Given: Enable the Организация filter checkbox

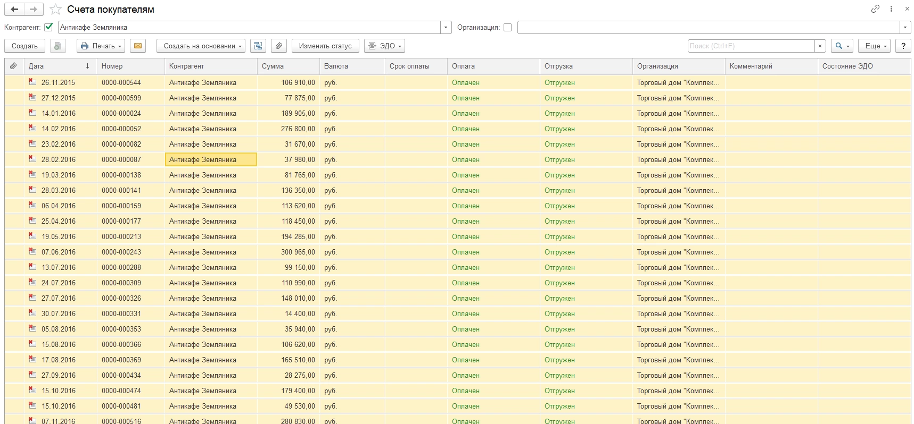Looking at the screenshot, I should coord(507,27).
